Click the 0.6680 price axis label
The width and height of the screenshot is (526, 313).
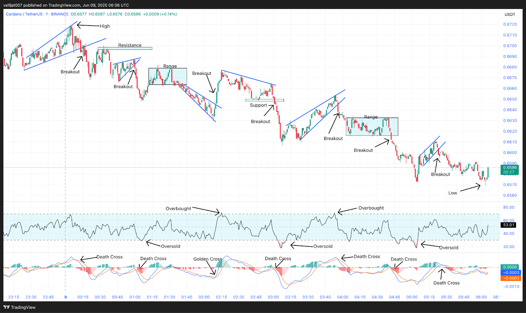[x=510, y=67]
